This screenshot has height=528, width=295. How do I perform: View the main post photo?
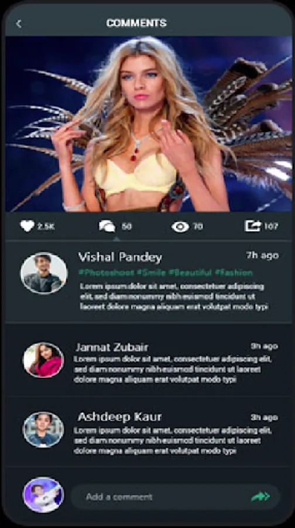click(149, 124)
